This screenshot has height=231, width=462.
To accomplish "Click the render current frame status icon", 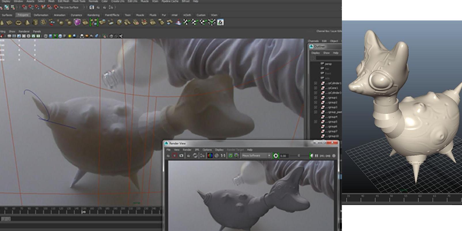I will 98,7.
